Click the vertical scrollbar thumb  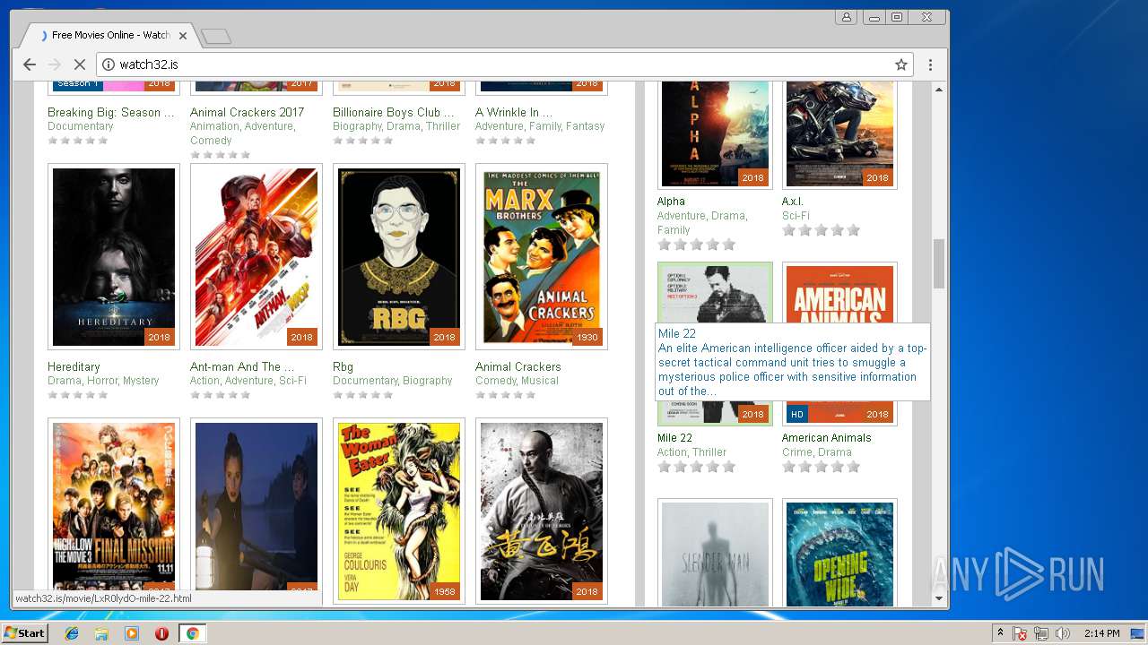(x=939, y=263)
